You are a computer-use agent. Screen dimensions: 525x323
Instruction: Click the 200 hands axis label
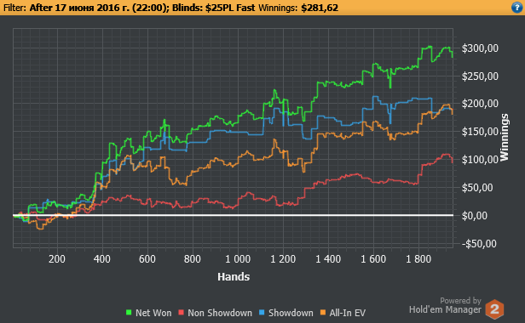pyautogui.click(x=57, y=259)
